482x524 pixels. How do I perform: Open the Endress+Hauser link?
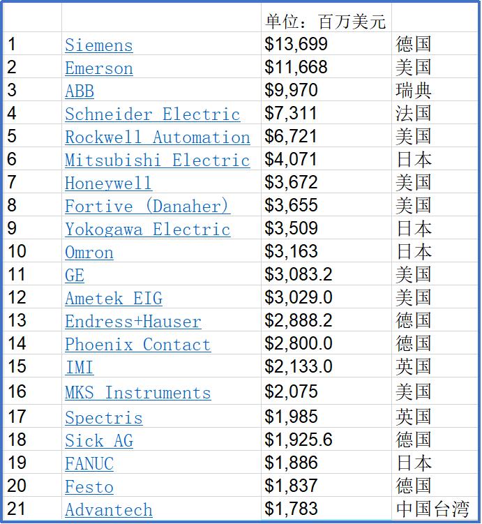tap(133, 322)
